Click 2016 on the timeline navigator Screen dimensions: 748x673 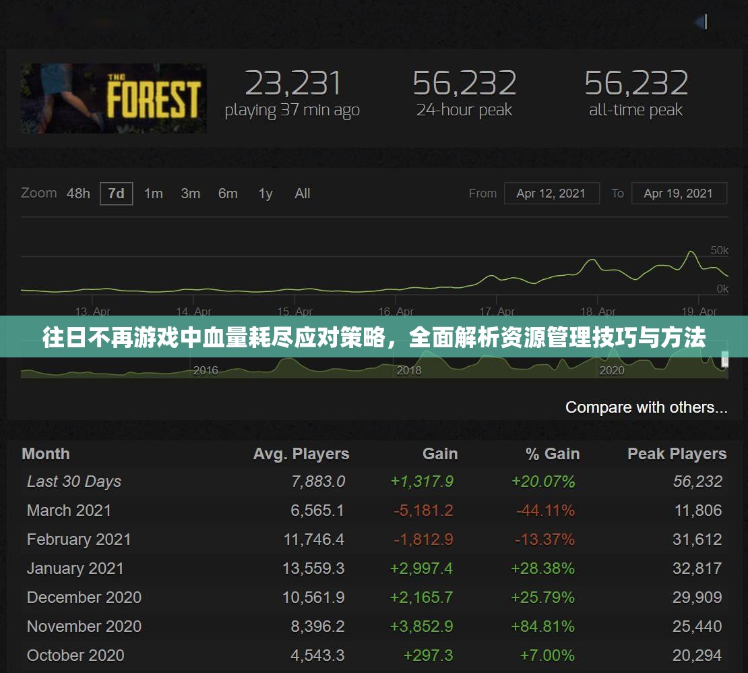coord(206,370)
